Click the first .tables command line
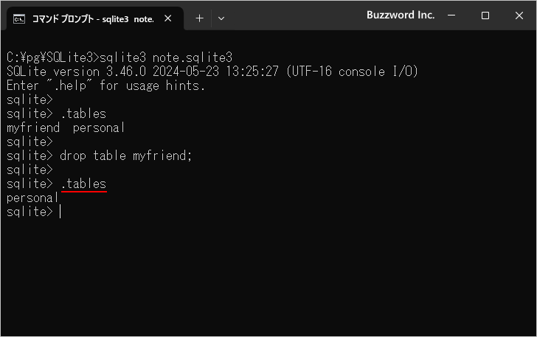This screenshot has width=537, height=337. click(x=83, y=114)
